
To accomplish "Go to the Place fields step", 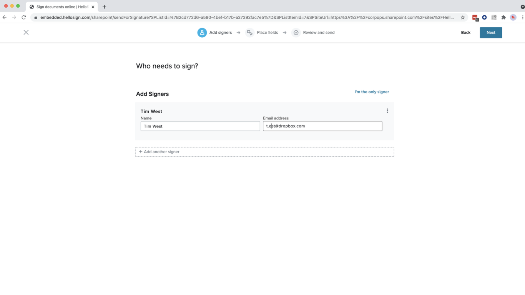I will [x=267, y=33].
